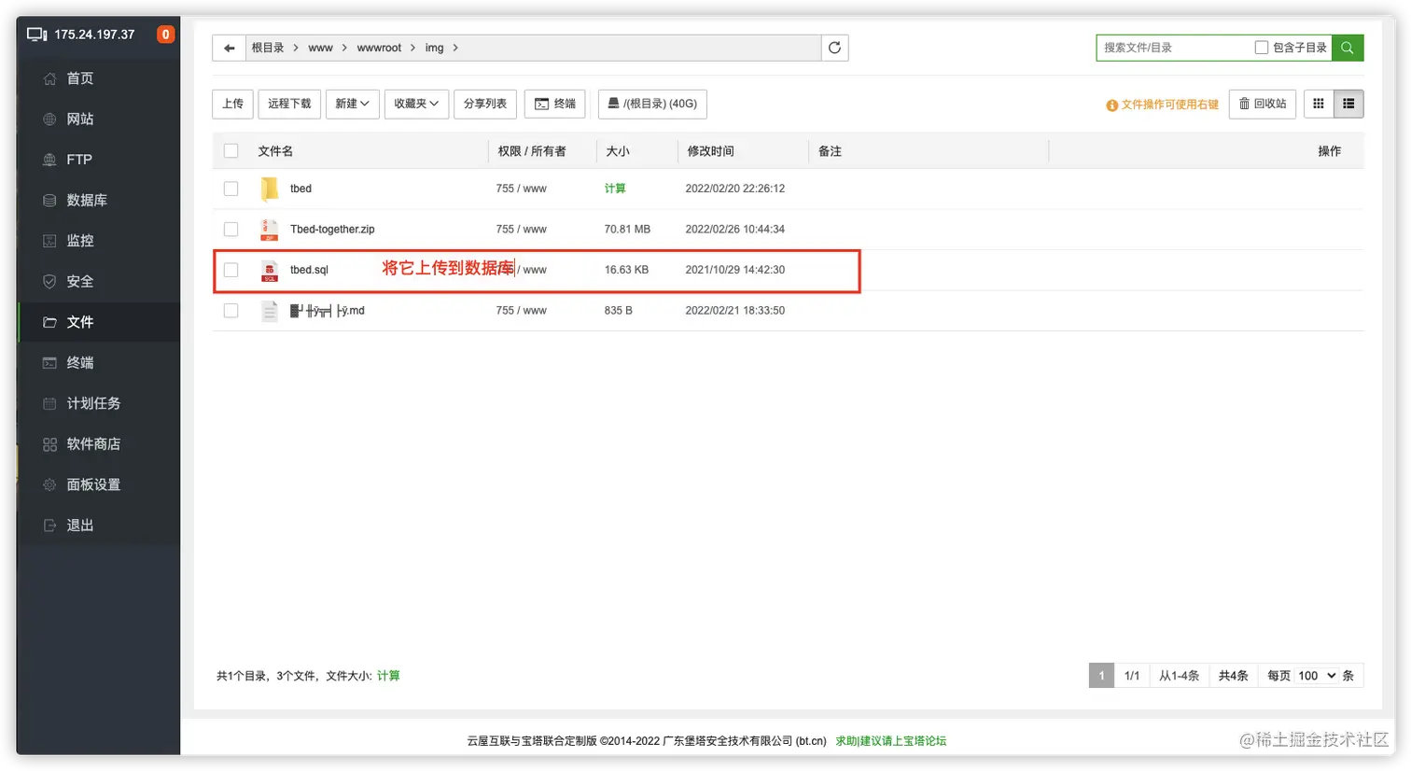Click the green search magnifier icon
Image resolution: width=1411 pixels, height=771 pixels.
(x=1347, y=47)
